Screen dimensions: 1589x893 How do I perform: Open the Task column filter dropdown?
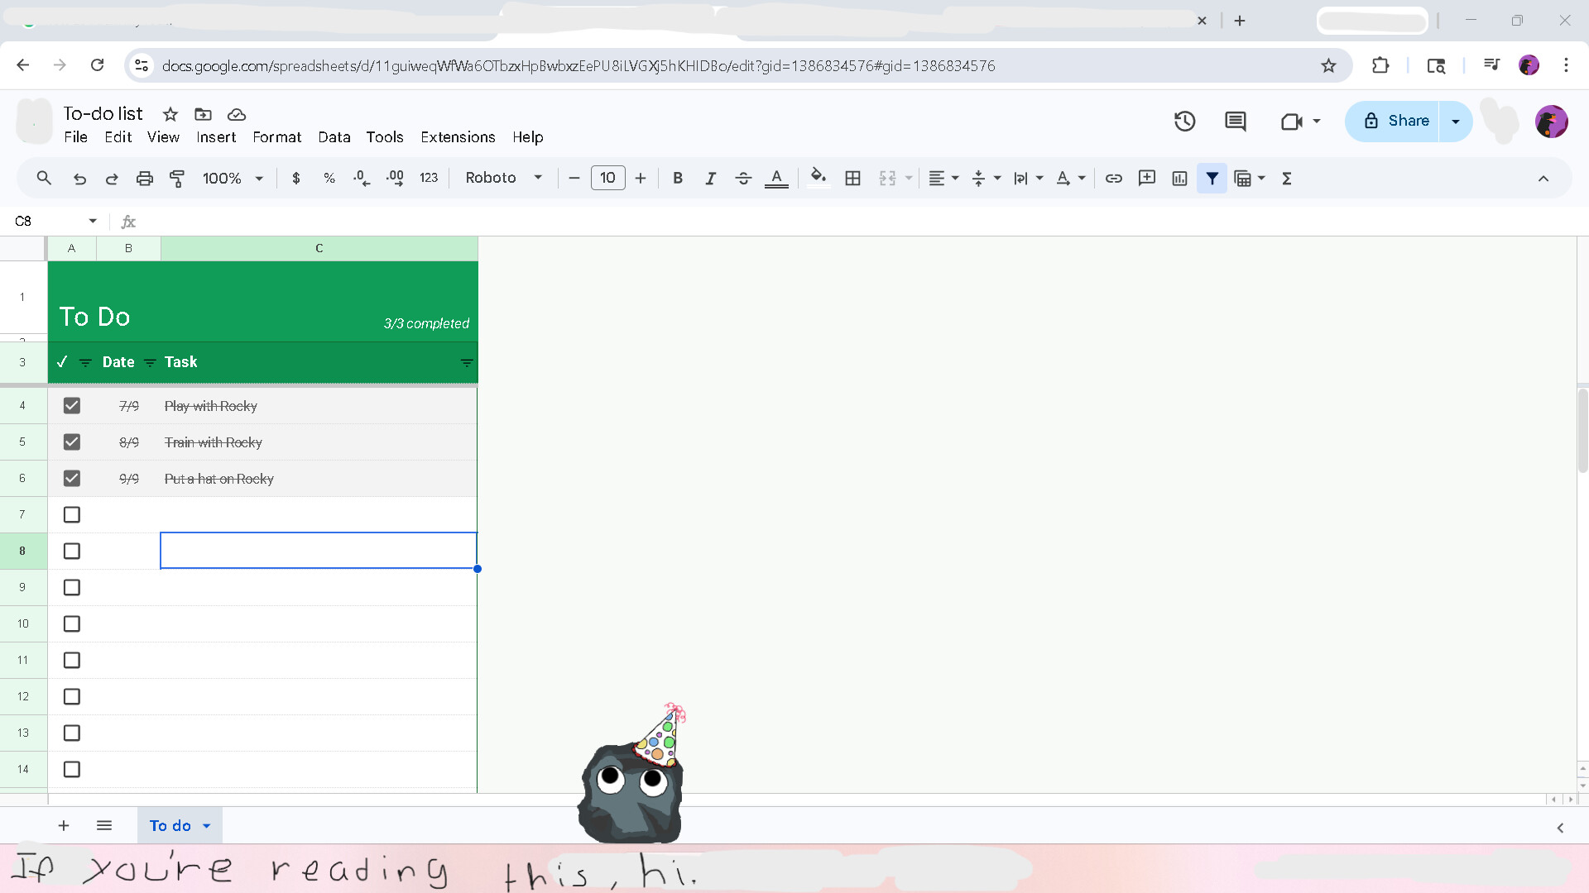click(466, 363)
